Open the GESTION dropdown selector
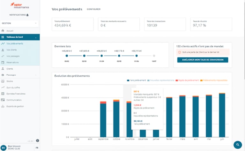The height and width of the screenshot is (151, 245). click(x=19, y=23)
